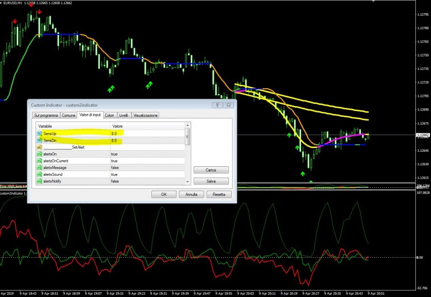Click the SensDn variable icon
This screenshot has height=297, width=431.
point(39,140)
